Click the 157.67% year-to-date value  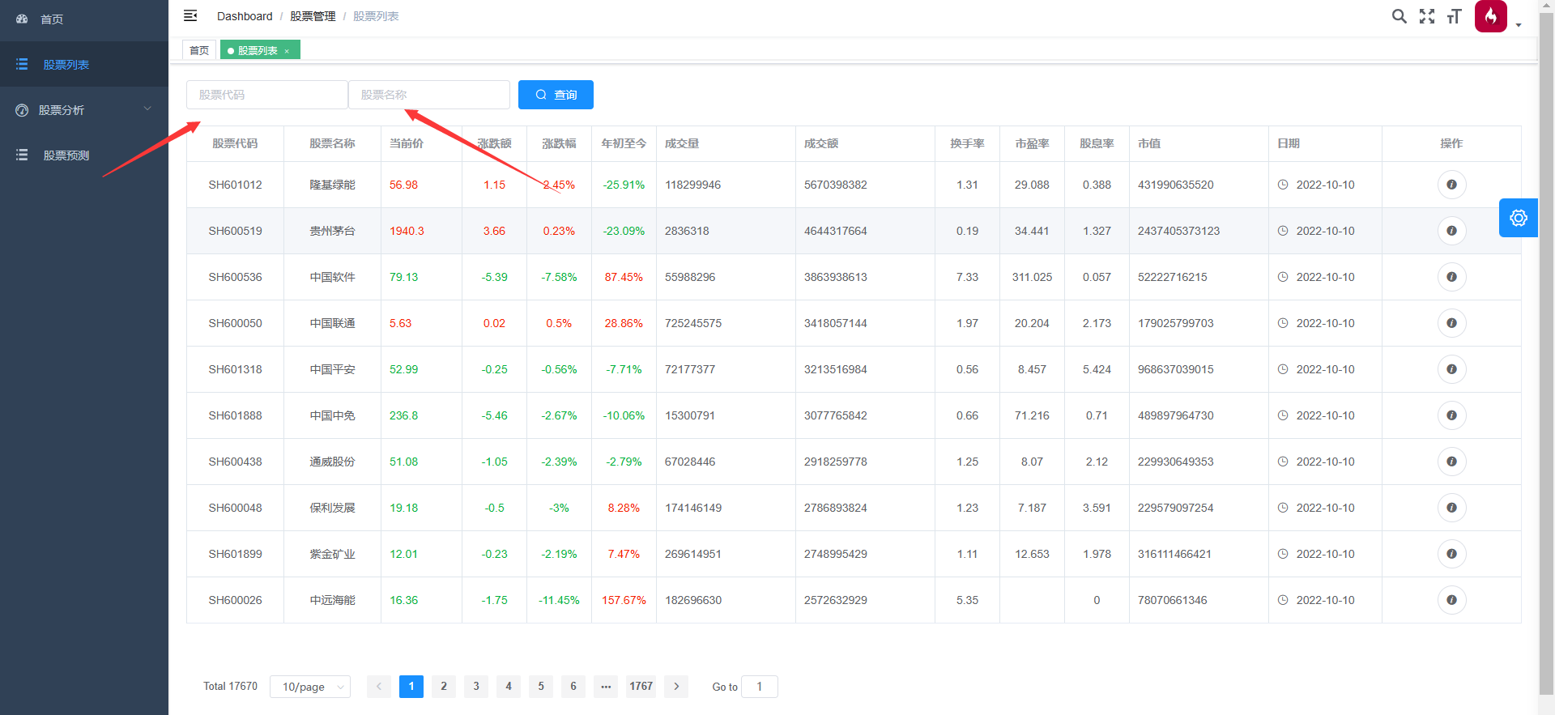tap(624, 600)
